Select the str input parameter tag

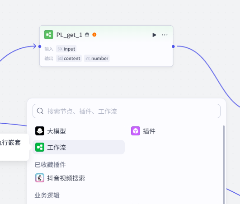66,49
